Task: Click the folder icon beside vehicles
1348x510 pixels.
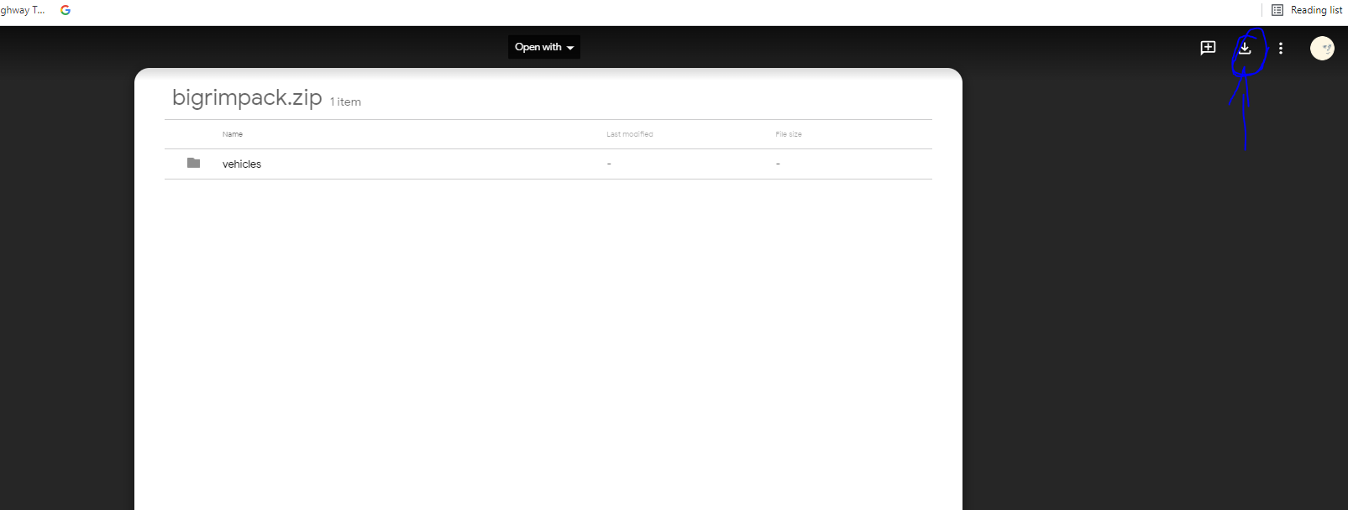Action: click(193, 163)
